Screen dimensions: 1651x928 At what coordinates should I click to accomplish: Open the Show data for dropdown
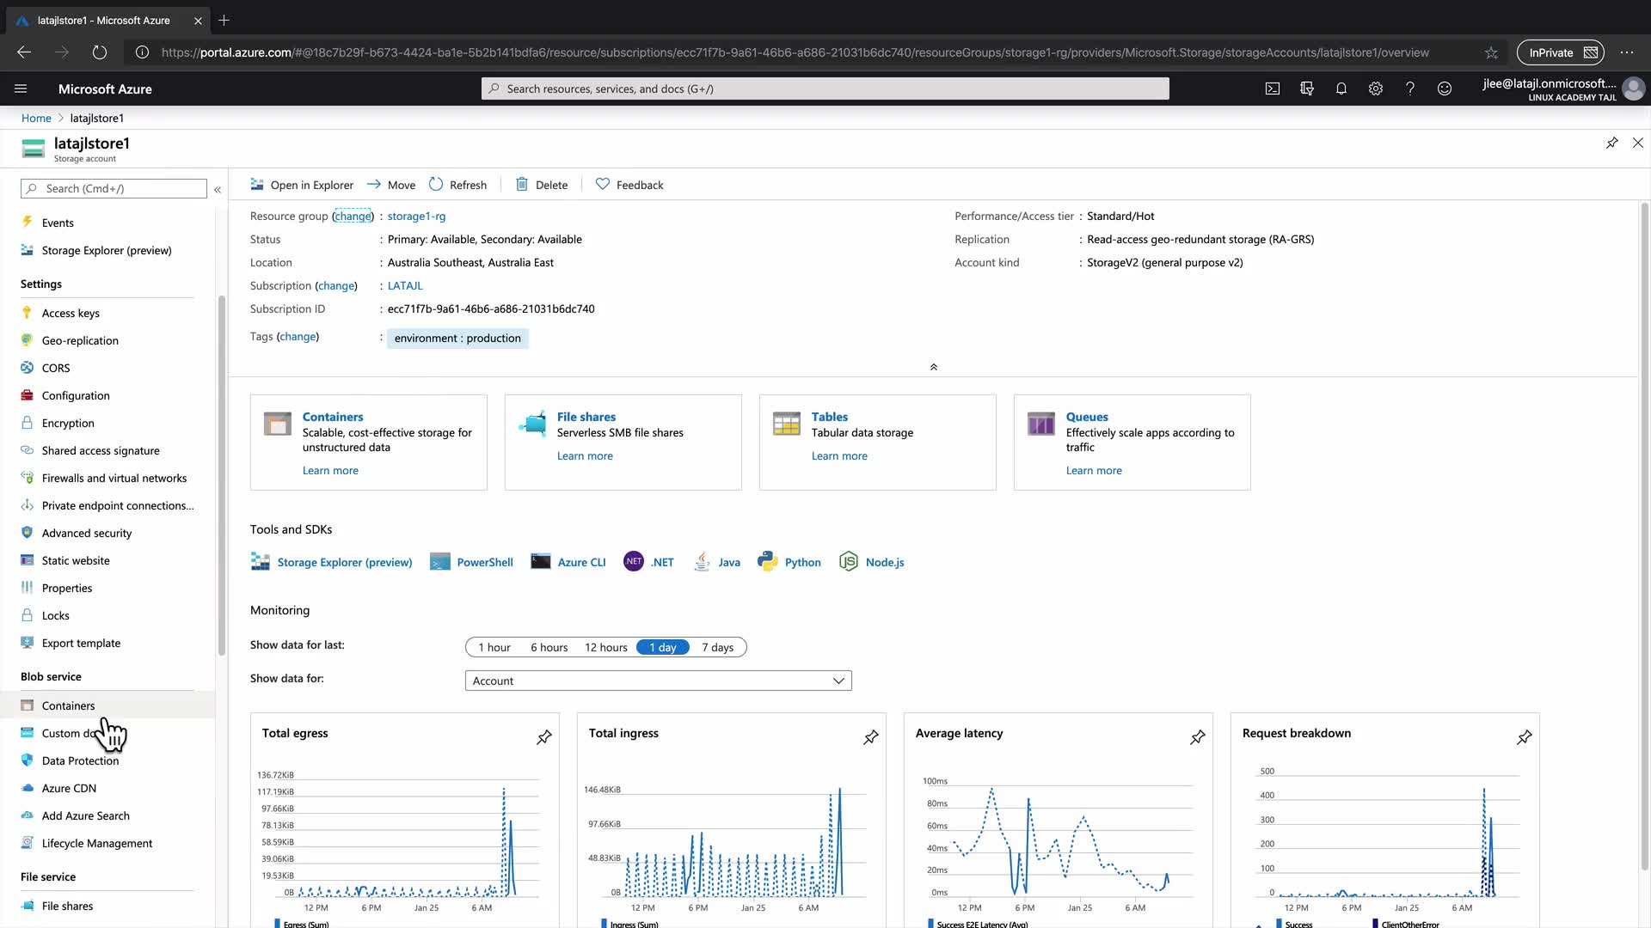[658, 681]
